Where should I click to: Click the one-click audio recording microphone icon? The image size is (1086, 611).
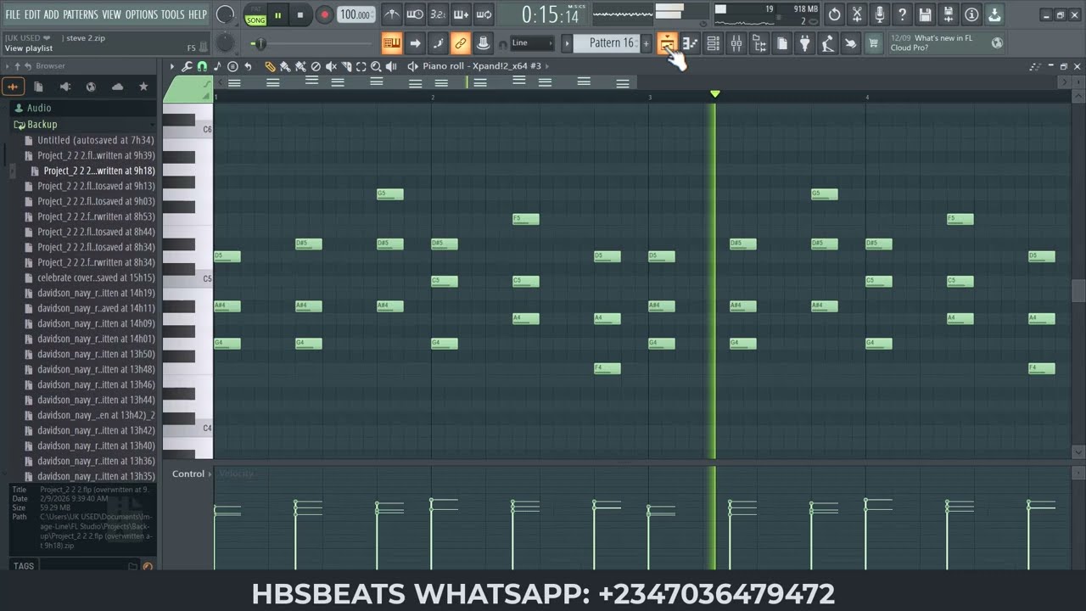click(880, 14)
